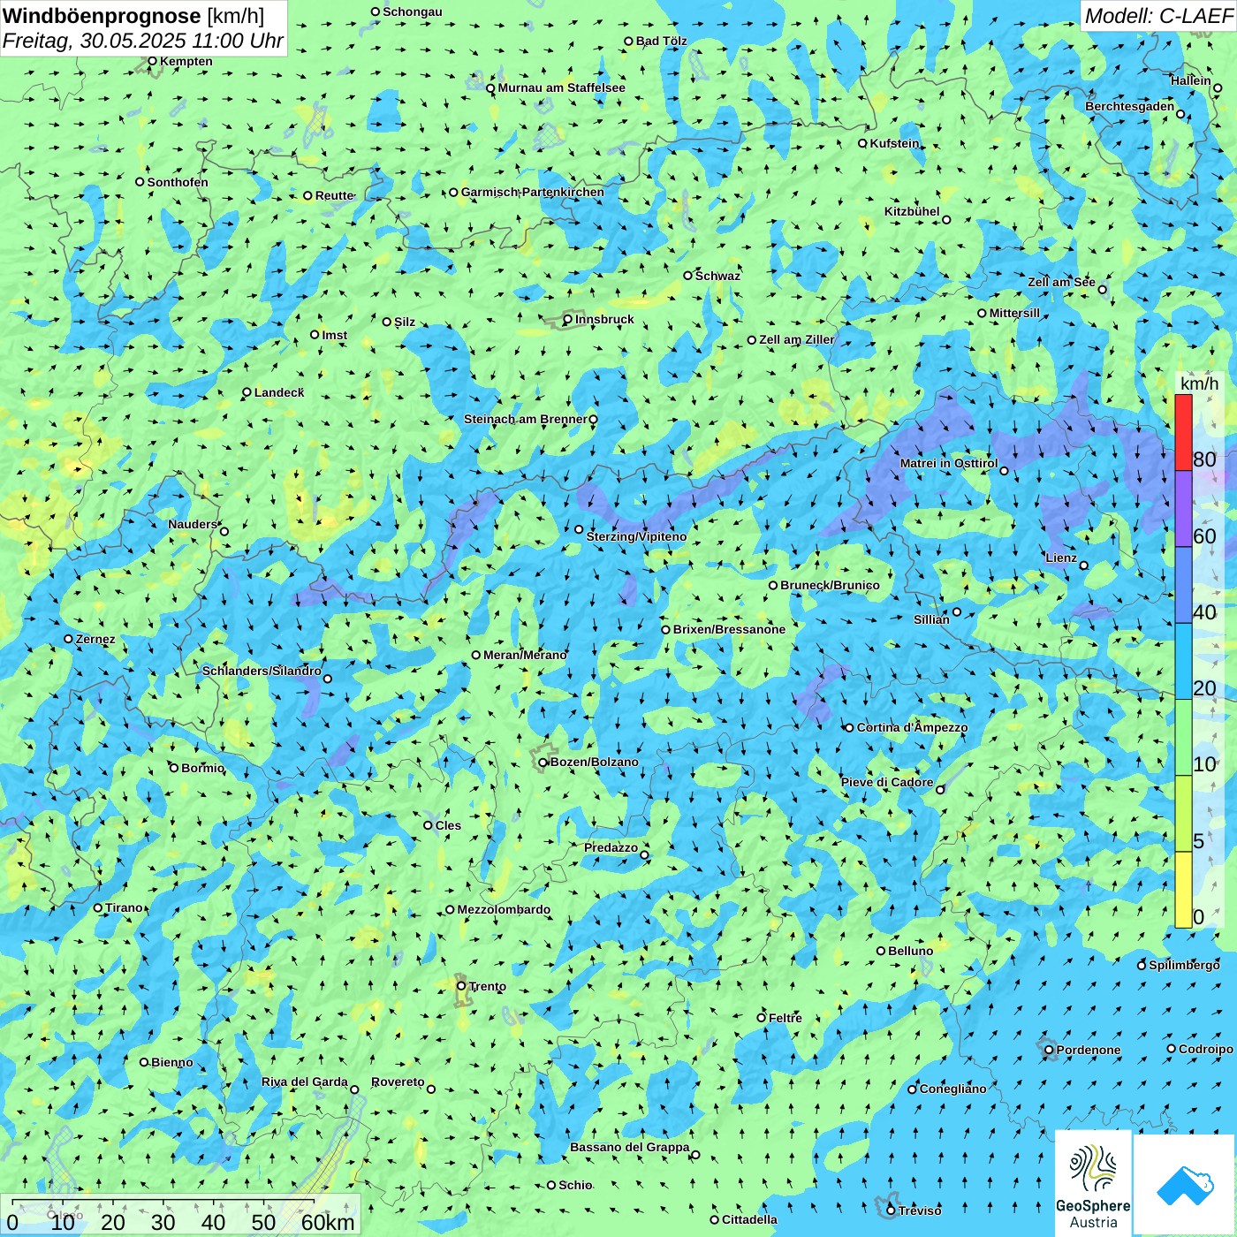Click the GeoSphere Austria logo
Screen dimensions: 1237x1237
tap(1093, 1183)
